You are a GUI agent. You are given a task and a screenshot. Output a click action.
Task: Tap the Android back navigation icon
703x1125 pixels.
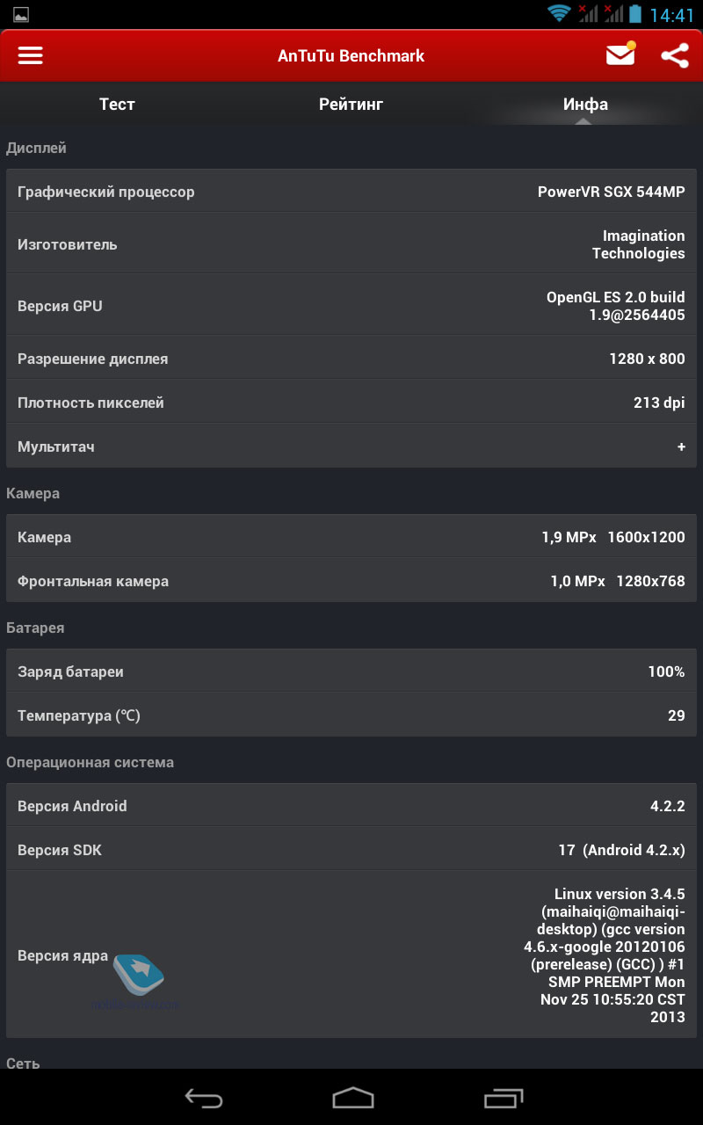205,1097
